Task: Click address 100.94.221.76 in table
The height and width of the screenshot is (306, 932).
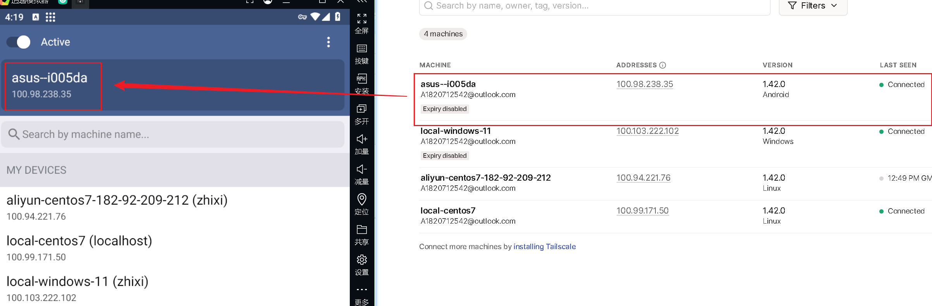Action: [643, 178]
